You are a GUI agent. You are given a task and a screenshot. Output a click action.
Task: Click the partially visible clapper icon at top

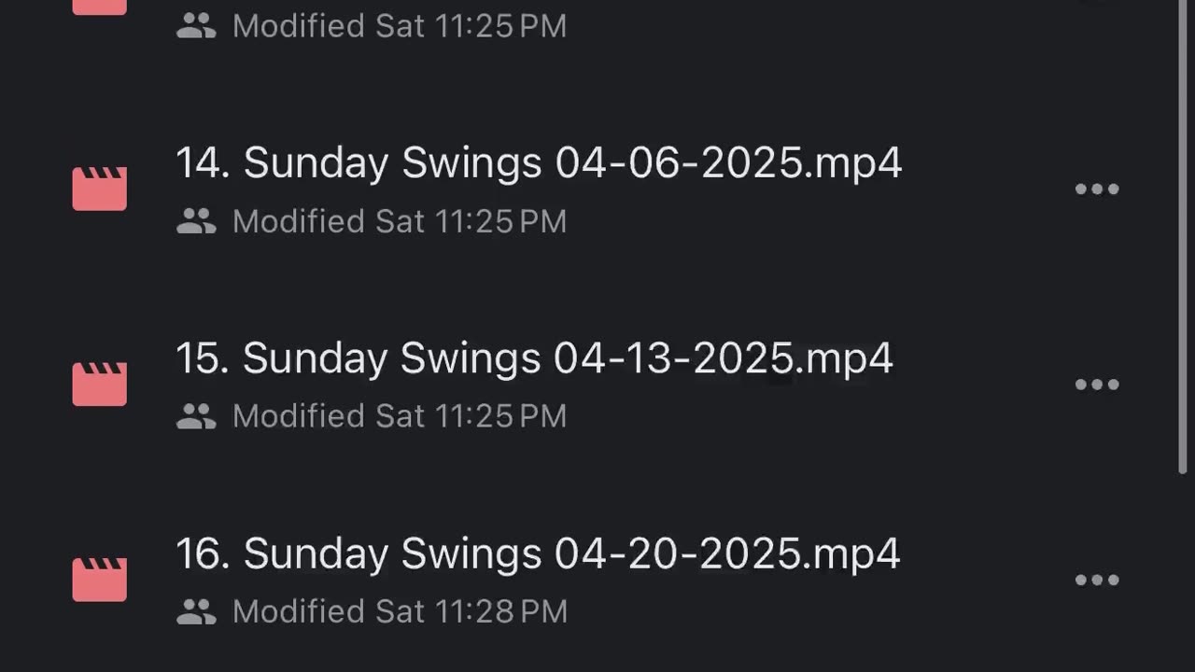pyautogui.click(x=100, y=7)
